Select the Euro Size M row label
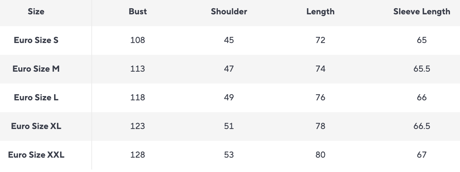Image resolution: width=460 pixels, height=172 pixels. (36, 69)
